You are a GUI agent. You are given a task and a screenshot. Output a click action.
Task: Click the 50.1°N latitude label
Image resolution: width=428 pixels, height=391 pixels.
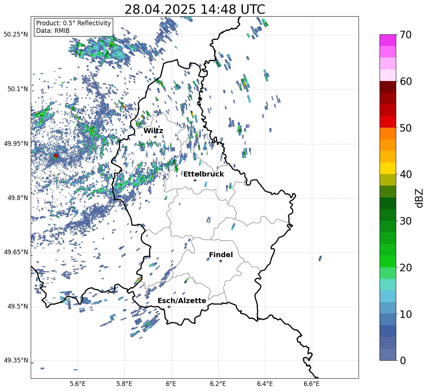pos(17,89)
